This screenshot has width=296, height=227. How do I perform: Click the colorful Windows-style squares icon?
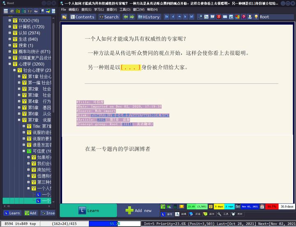point(238,17)
